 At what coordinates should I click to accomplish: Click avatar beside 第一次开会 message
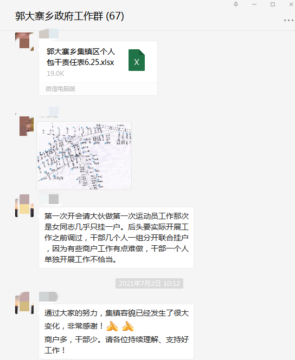[24, 206]
